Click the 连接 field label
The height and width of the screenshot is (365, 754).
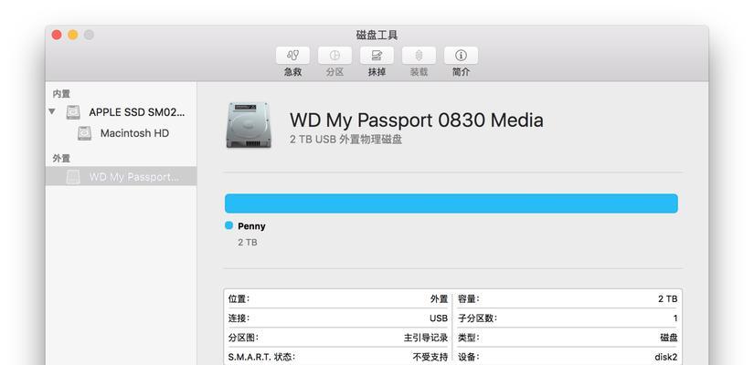239,318
